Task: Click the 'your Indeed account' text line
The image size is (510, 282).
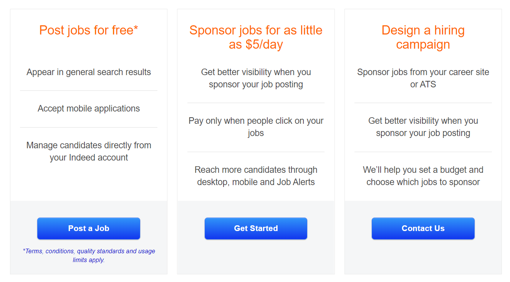Action: (x=89, y=157)
